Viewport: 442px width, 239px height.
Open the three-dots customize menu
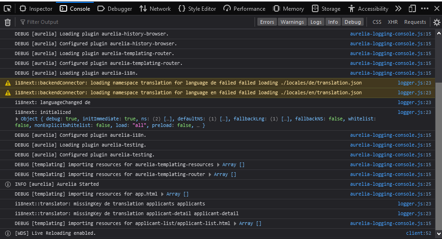[x=425, y=9]
